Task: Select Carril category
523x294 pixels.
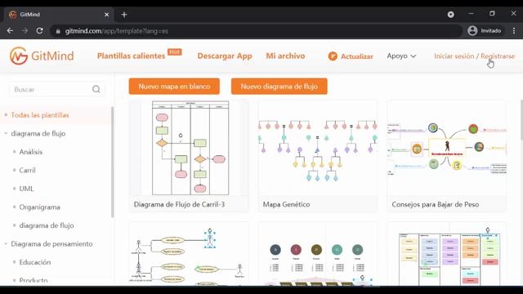Action: click(27, 170)
